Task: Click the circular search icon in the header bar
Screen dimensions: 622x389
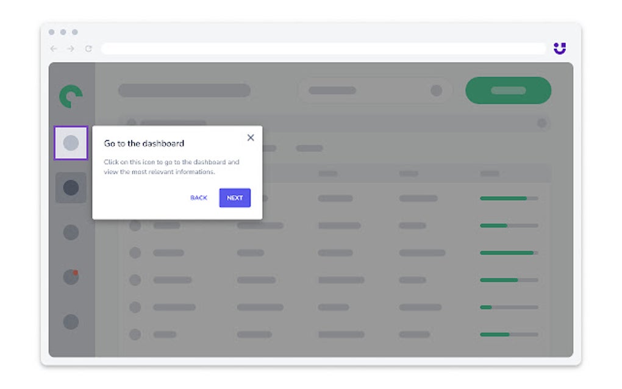Action: 437,90
